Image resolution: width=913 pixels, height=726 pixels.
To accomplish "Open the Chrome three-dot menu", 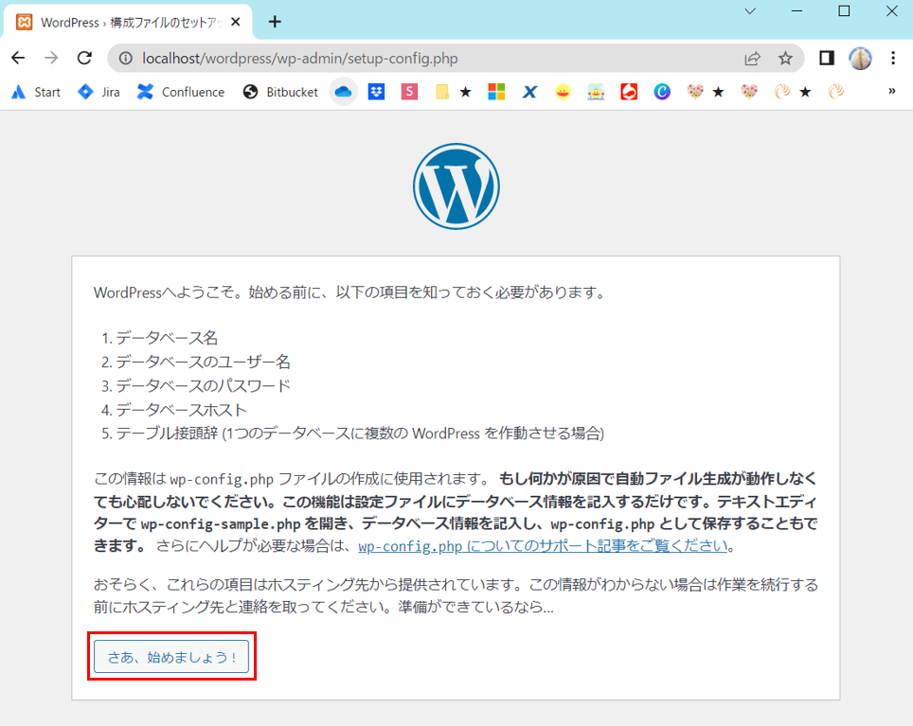I will 892,58.
